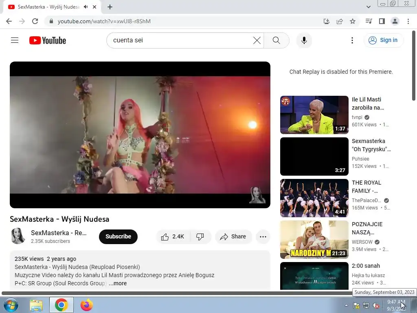Dislike the video thumbs down

coord(200,237)
